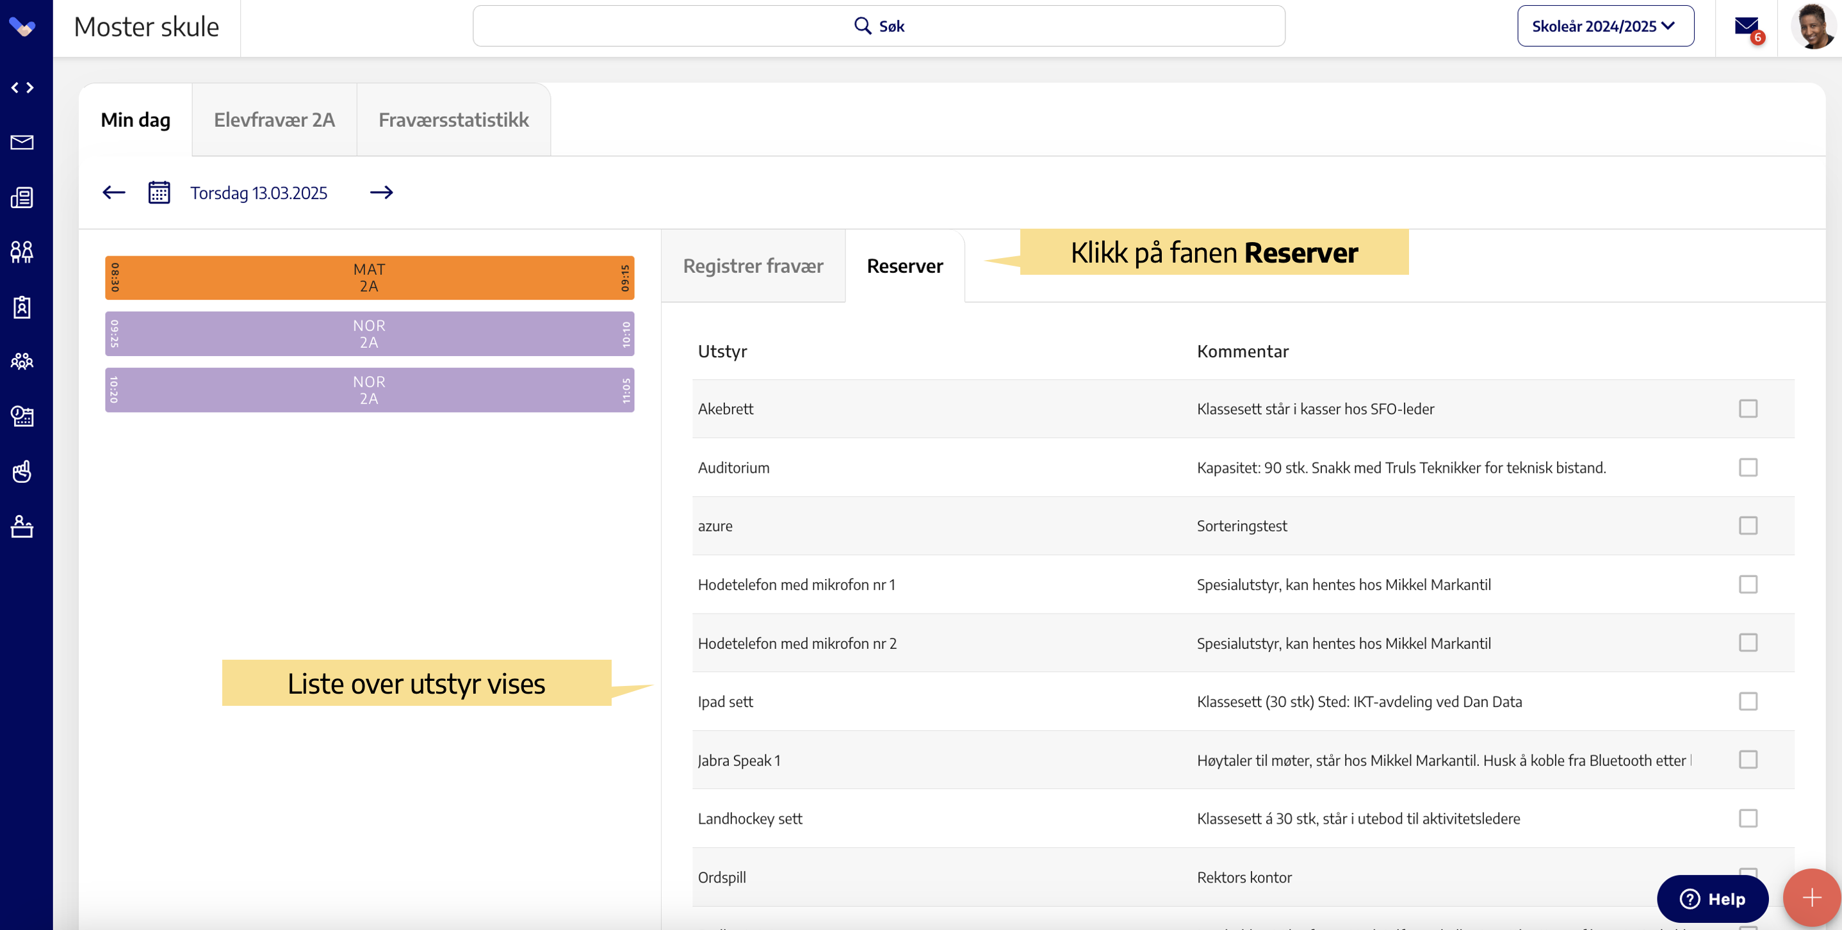Click the red plus floating button
This screenshot has width=1842, height=930.
[1811, 898]
